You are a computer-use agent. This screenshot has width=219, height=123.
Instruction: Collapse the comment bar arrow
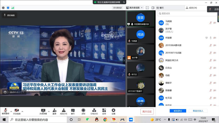(24, 92)
